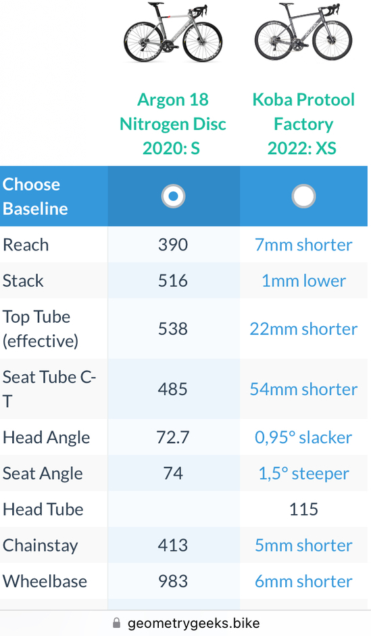
Task: Click the Choose Baseline header cell
Action: [x=54, y=196]
